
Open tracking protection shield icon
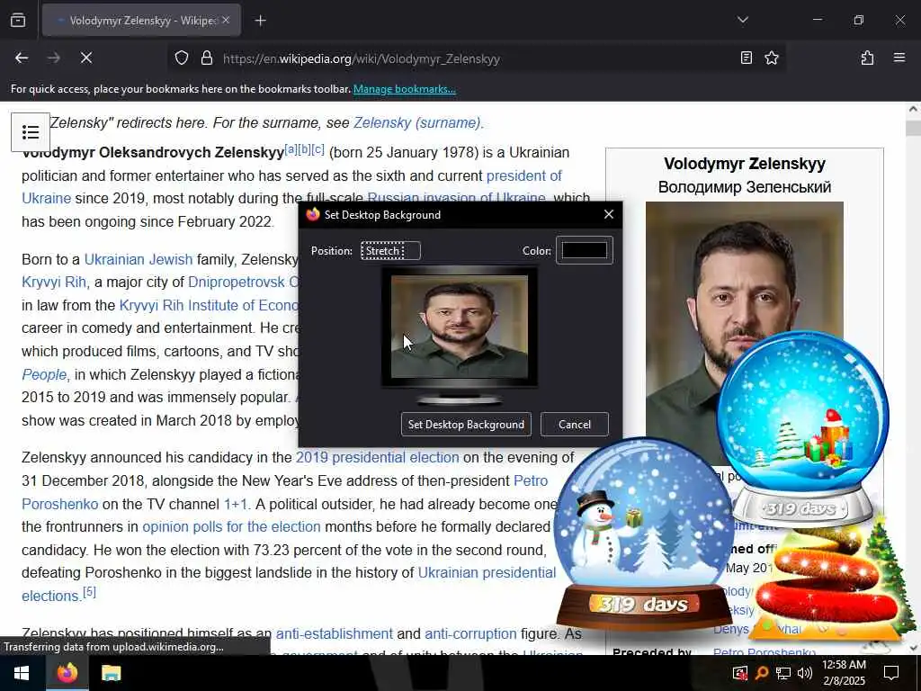182,58
